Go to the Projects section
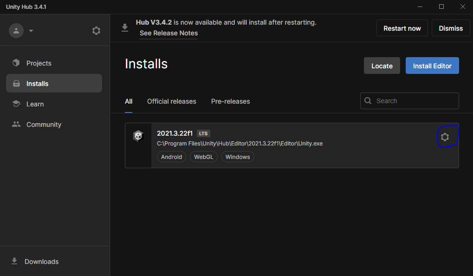The height and width of the screenshot is (276, 473). click(39, 63)
